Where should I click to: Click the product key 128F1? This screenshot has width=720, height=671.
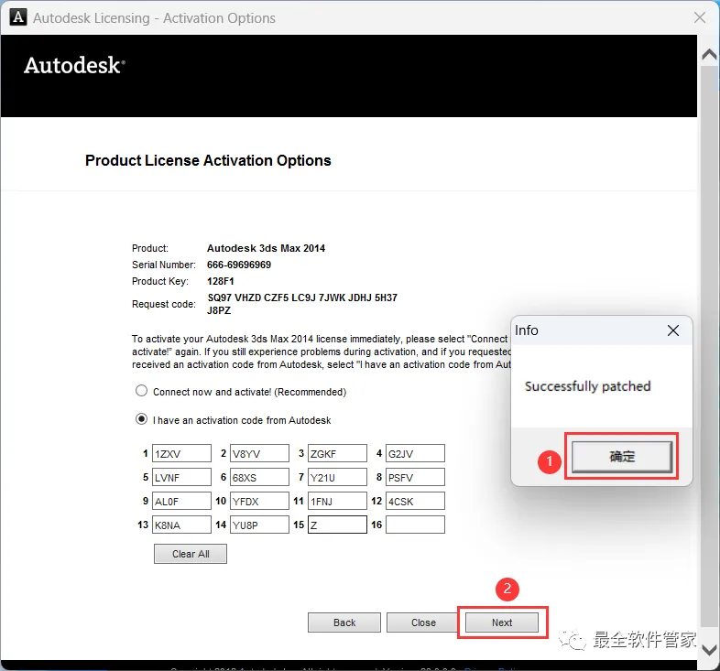pyautogui.click(x=221, y=281)
